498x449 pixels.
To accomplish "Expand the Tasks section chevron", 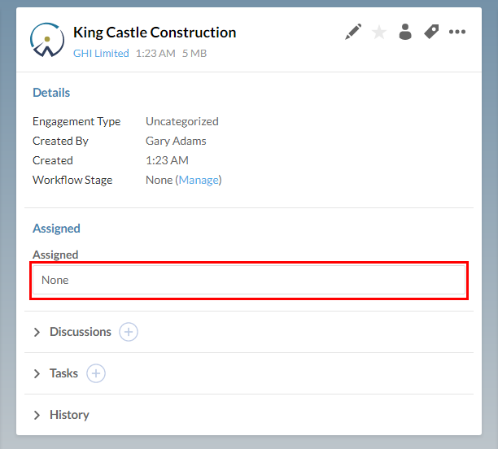I will (37, 373).
